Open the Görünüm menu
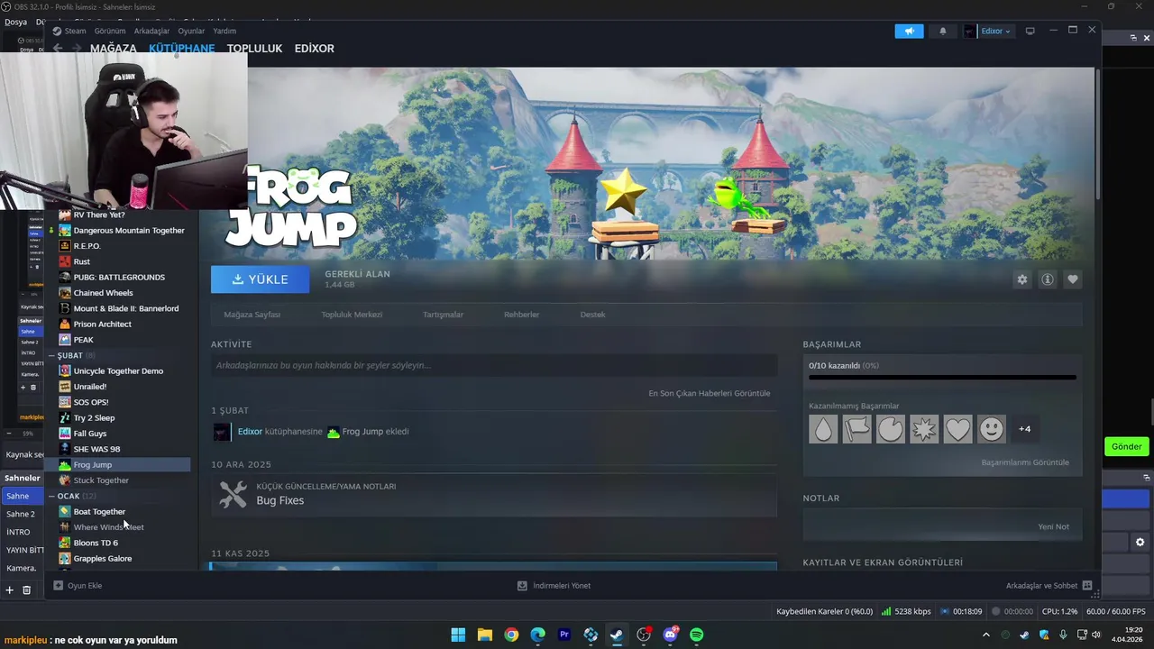This screenshot has width=1154, height=649. click(x=110, y=31)
